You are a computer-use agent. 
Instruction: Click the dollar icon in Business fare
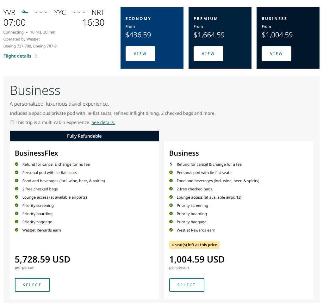tap(171, 164)
